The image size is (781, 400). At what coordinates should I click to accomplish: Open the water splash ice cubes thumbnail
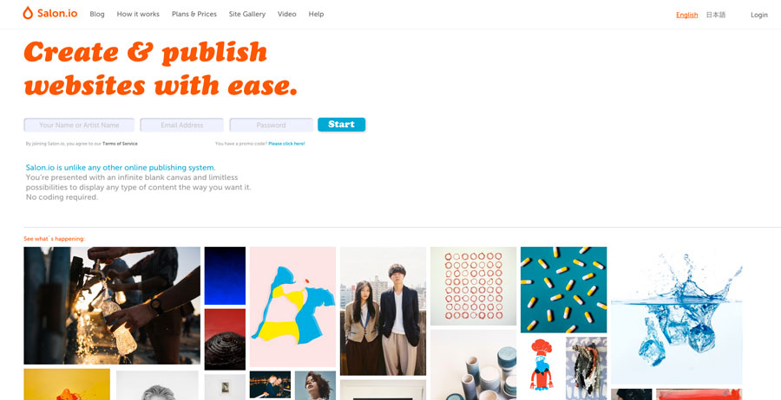(676, 315)
